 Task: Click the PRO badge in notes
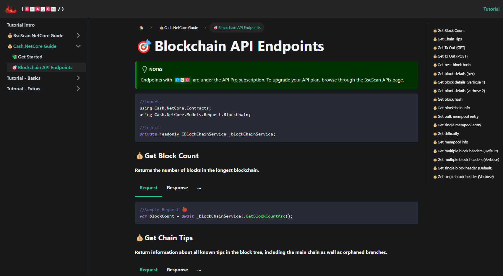[182, 80]
